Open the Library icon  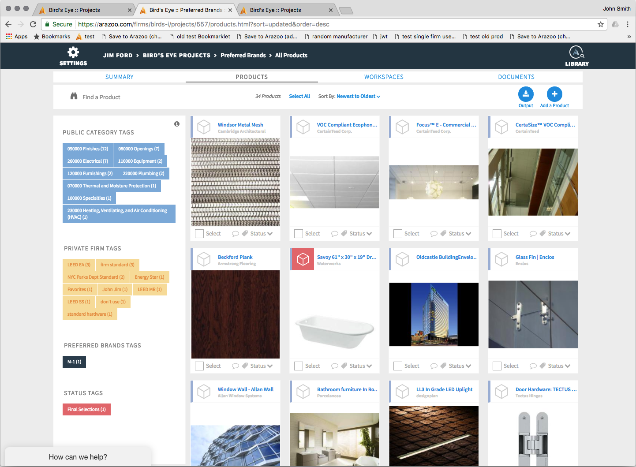(576, 52)
